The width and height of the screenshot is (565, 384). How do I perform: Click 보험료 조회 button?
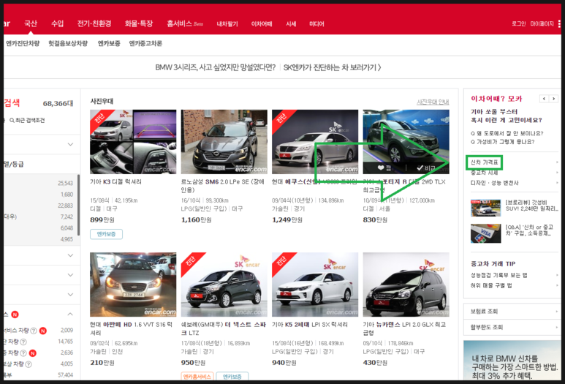coord(512,311)
